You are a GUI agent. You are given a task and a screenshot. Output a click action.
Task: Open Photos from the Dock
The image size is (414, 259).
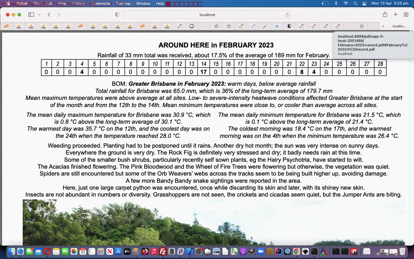[x=74, y=252]
